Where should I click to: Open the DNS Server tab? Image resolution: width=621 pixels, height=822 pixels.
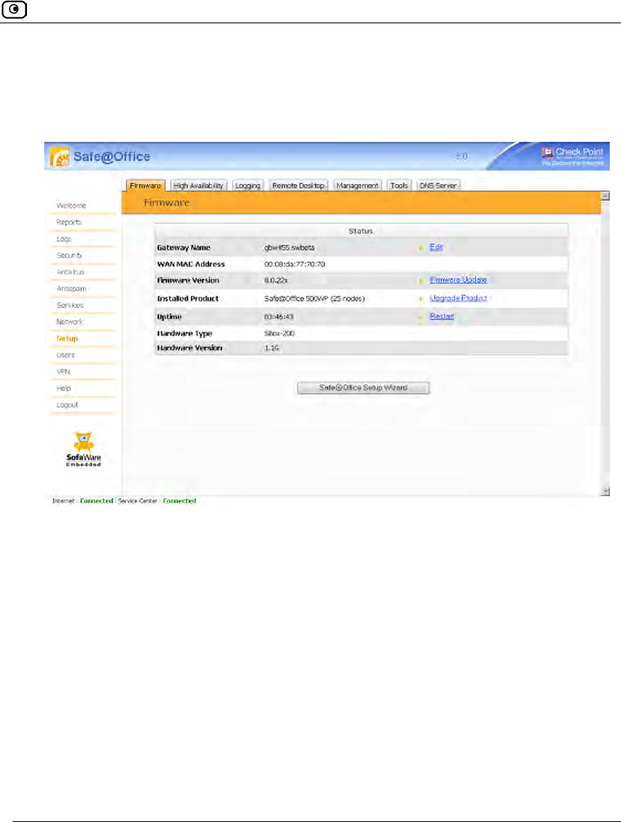438,185
